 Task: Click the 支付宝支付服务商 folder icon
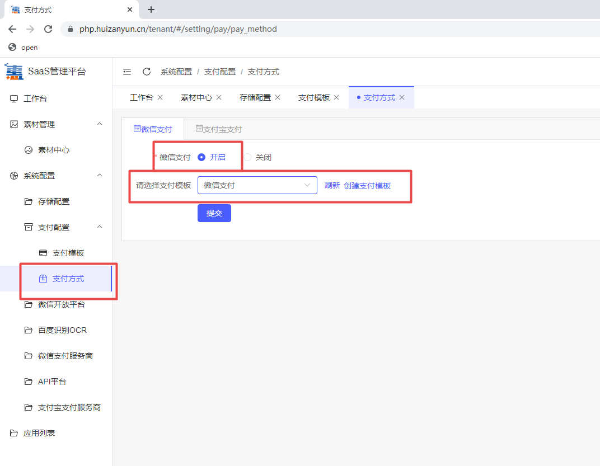pos(29,407)
